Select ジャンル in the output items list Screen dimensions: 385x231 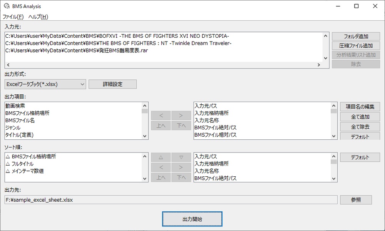click(13, 127)
